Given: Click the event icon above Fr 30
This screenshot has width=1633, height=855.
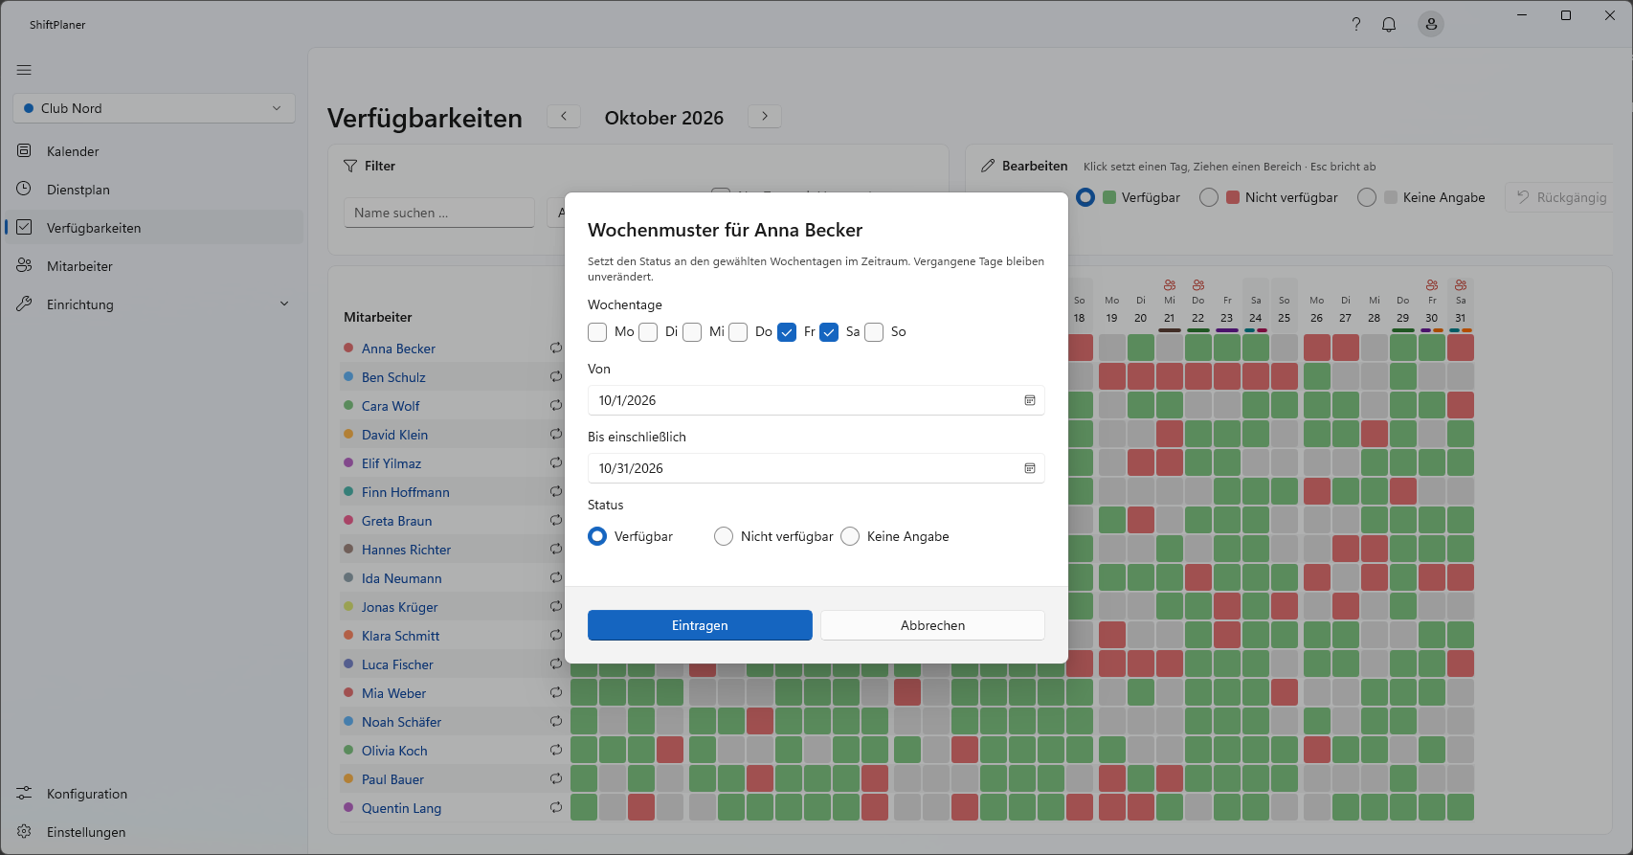Looking at the screenshot, I should (x=1432, y=285).
